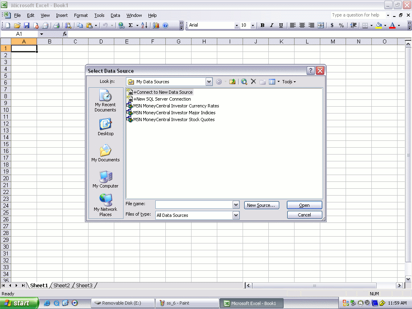
Task: Switch to the Sheet2 tab
Action: [x=62, y=285]
